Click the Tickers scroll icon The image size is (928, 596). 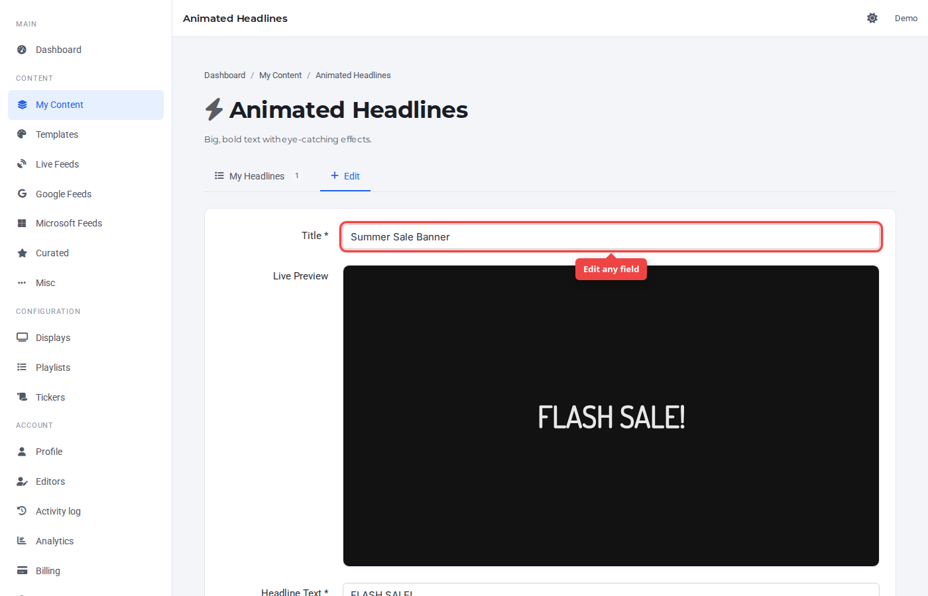(22, 397)
